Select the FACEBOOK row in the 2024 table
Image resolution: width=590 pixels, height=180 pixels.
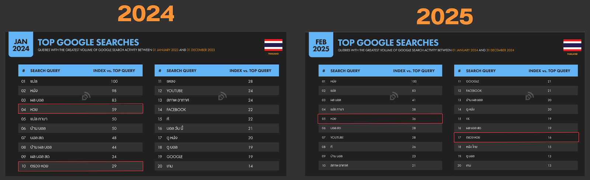pyautogui.click(x=216, y=109)
